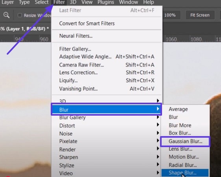Select the Zoom Out magnifier icon
The height and width of the screenshot is (177, 221).
pyautogui.click(x=6, y=15)
